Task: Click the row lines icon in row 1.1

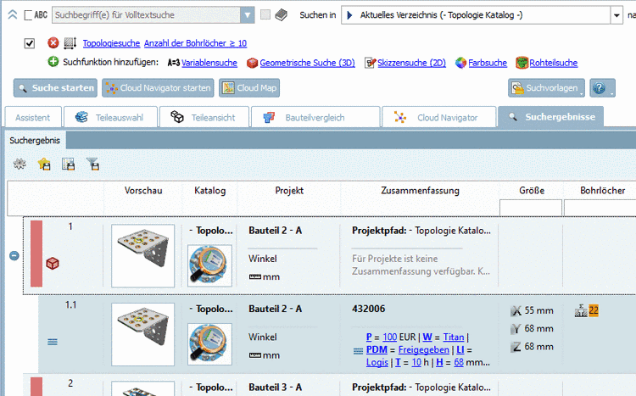Action: pos(53,342)
